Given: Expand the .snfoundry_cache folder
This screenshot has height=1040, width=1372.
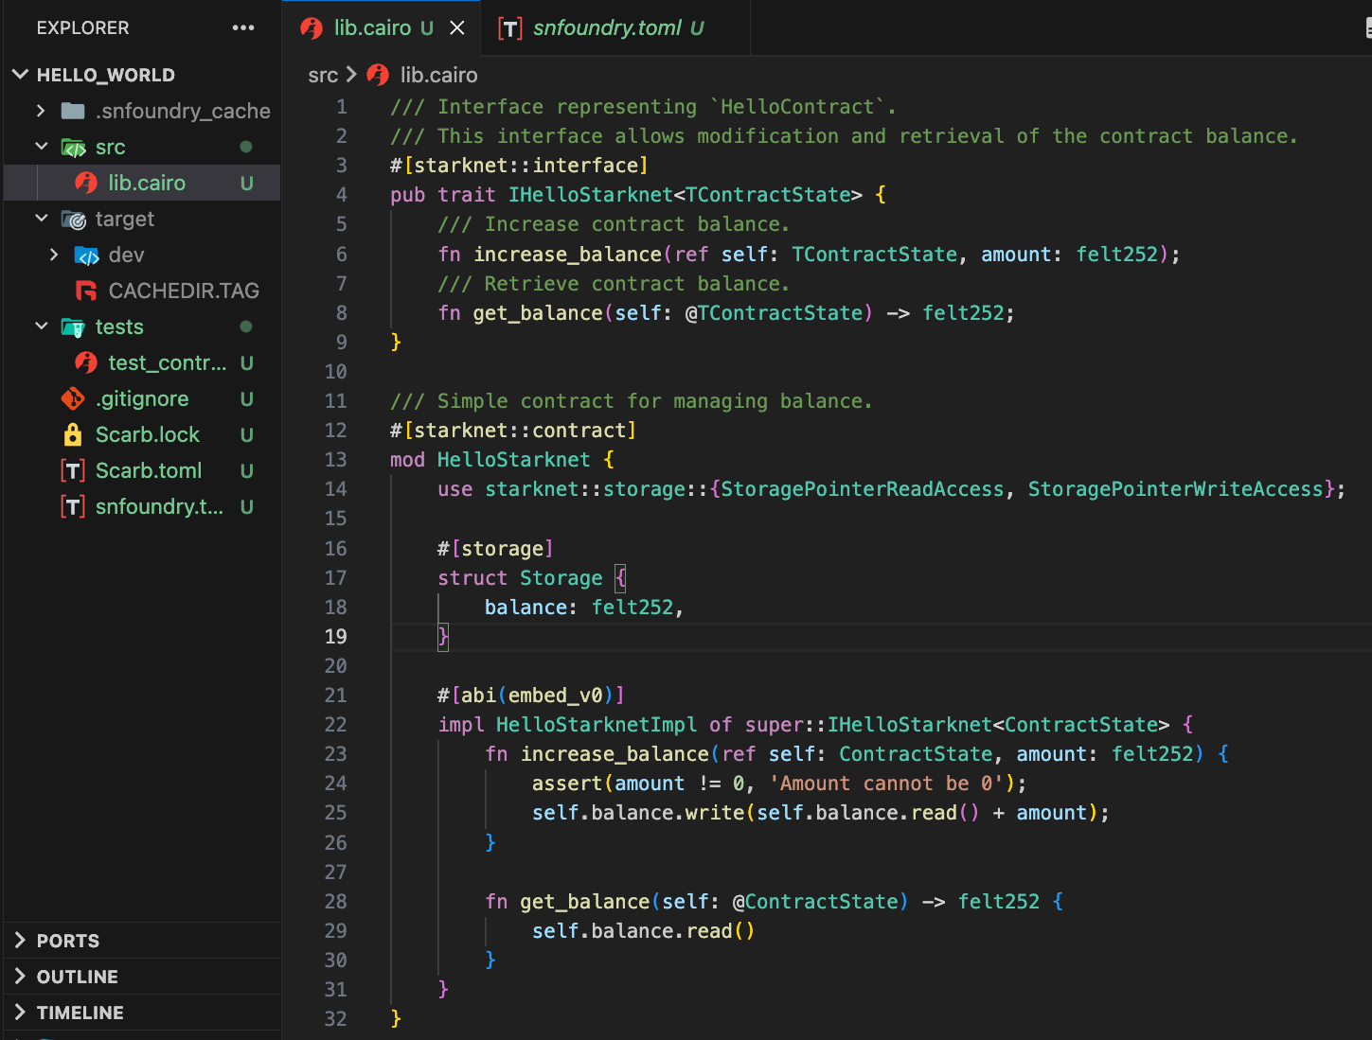Looking at the screenshot, I should click(x=41, y=111).
